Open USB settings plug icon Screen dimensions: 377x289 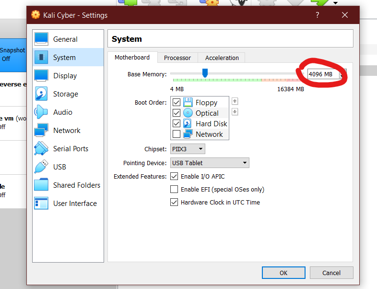coord(41,167)
